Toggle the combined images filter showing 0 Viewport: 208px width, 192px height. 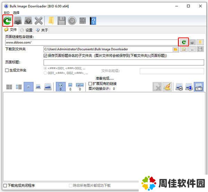click(80, 87)
